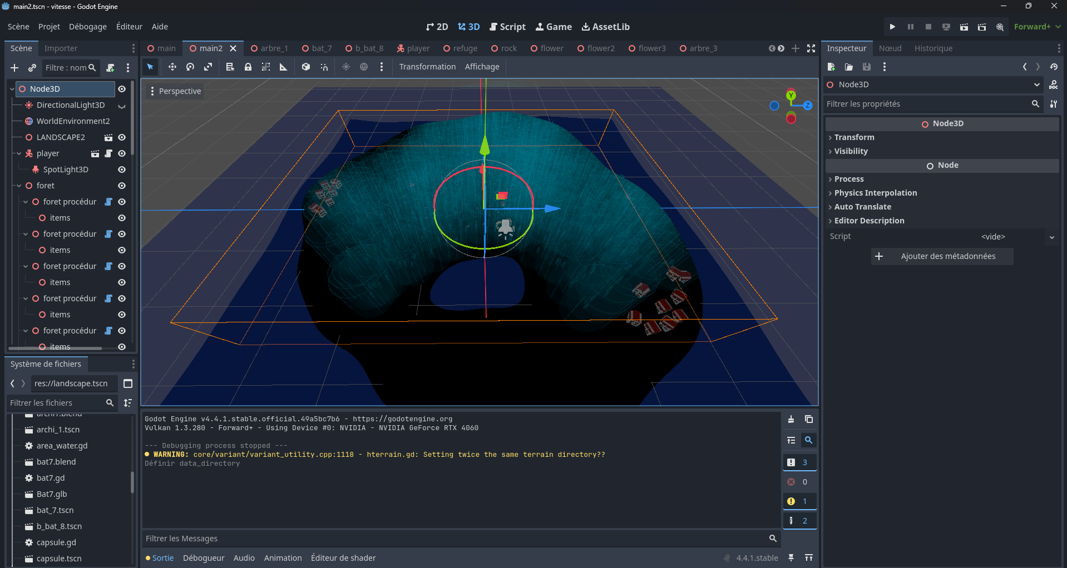The height and width of the screenshot is (568, 1067).
Task: Select the Scale tool in the viewport toolbar
Action: coord(208,67)
